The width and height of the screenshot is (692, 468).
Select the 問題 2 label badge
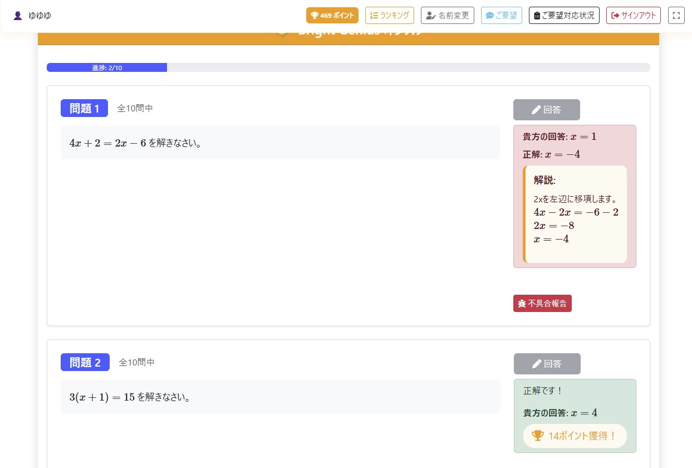click(85, 362)
